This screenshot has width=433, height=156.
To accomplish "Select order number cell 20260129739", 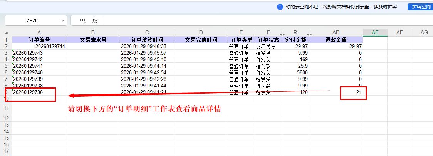I will coord(39,79).
